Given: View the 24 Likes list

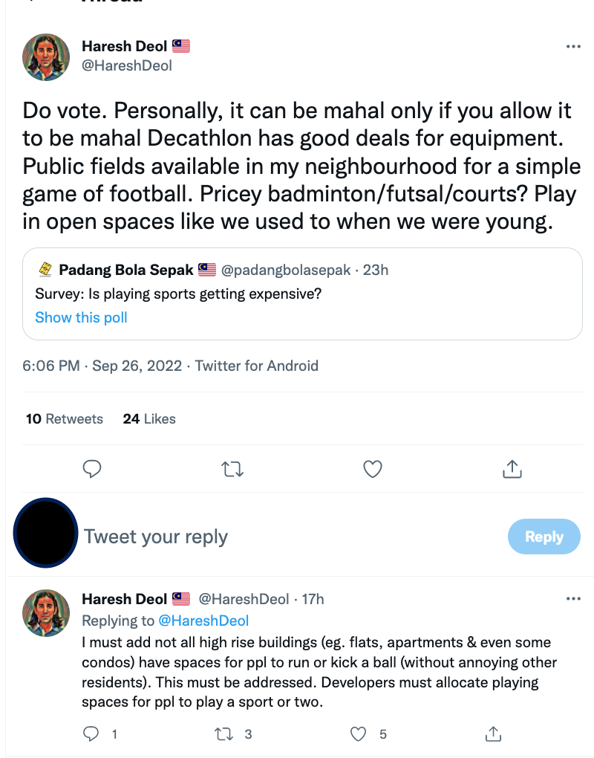Looking at the screenshot, I should (x=149, y=419).
